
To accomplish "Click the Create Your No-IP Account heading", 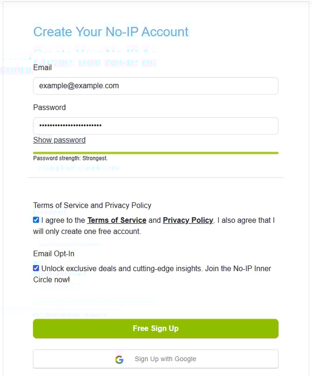I will click(111, 32).
